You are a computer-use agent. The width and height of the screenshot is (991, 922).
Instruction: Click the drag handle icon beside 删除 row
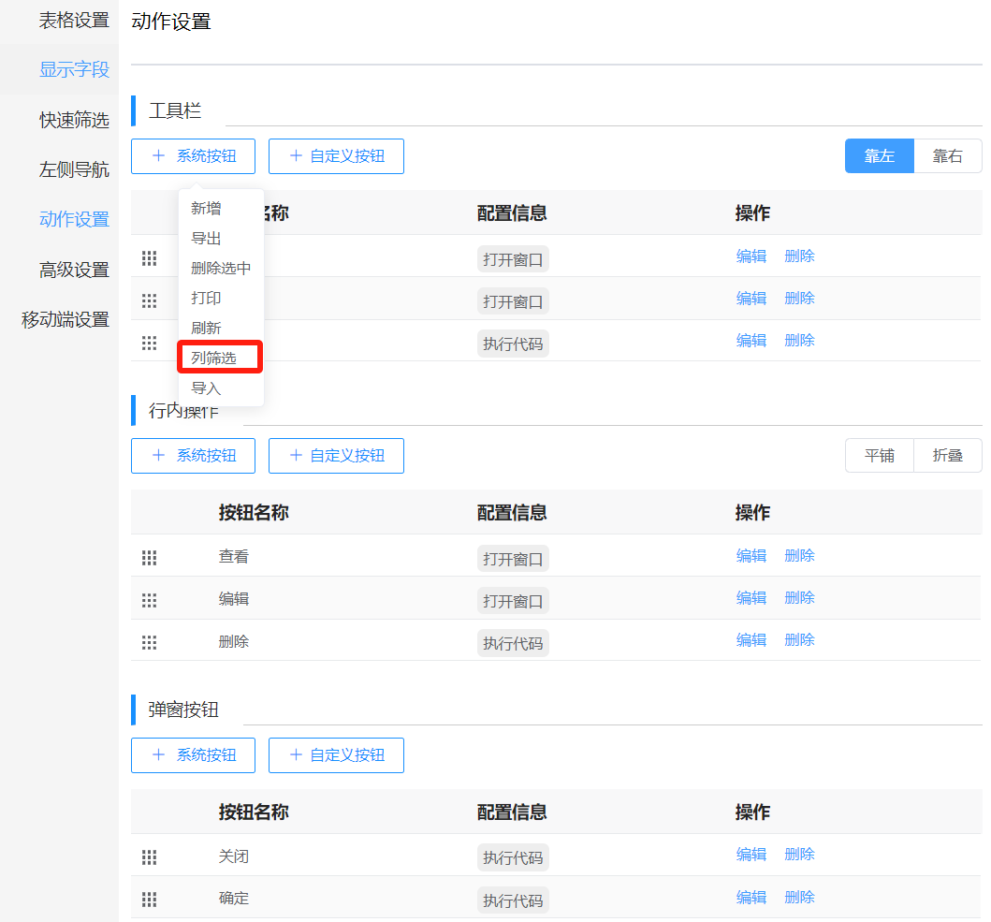(149, 642)
